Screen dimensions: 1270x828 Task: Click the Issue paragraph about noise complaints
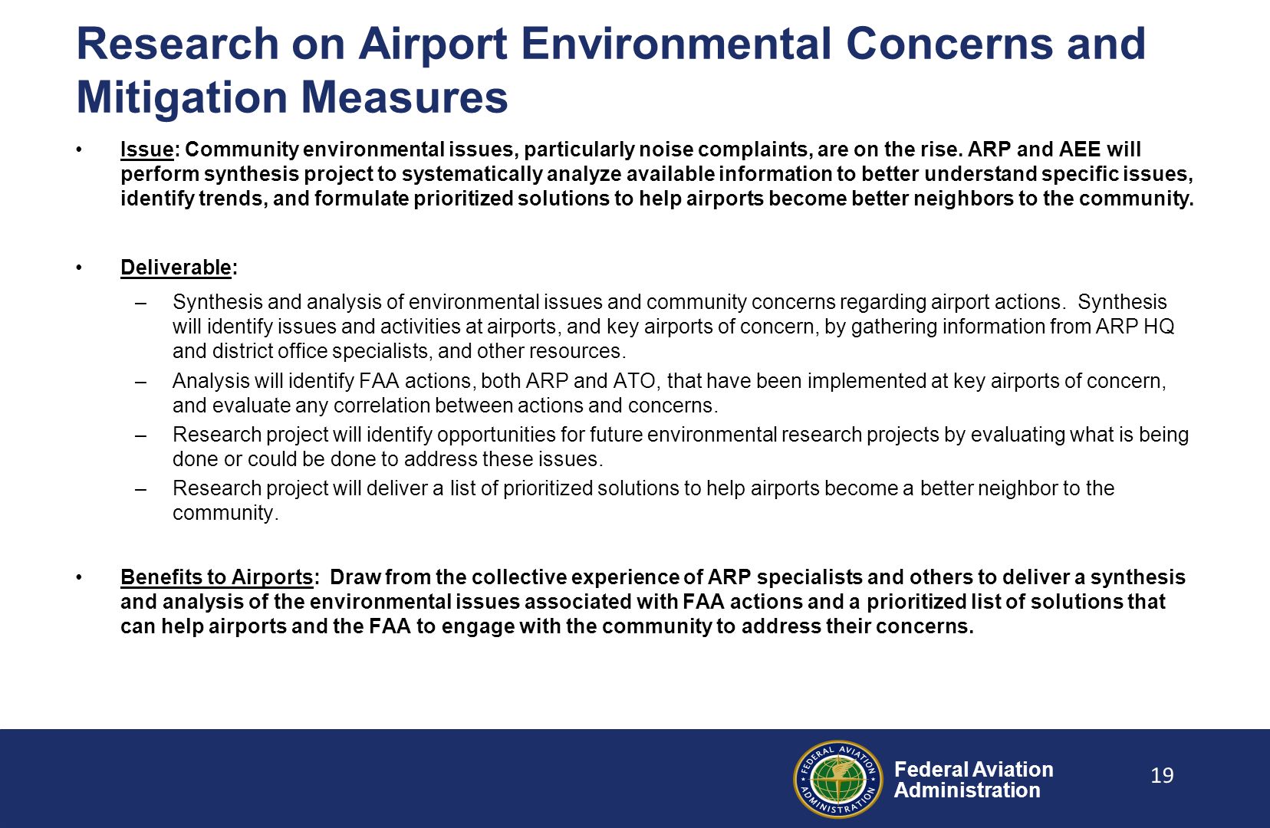pos(657,174)
